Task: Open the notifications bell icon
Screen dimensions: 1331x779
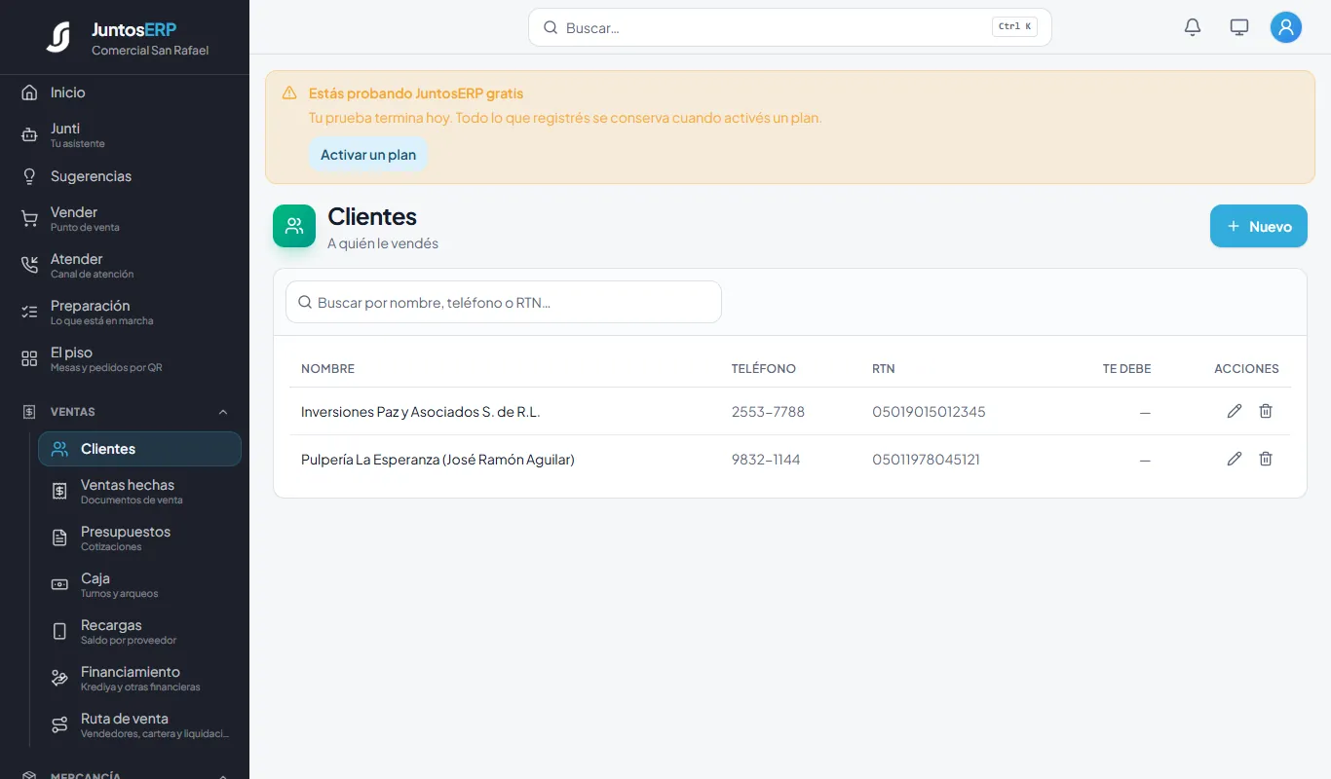Action: 1193,27
